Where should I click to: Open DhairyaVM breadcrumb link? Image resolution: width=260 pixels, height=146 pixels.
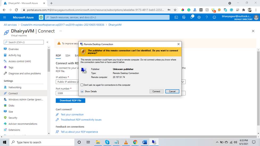point(115,25)
